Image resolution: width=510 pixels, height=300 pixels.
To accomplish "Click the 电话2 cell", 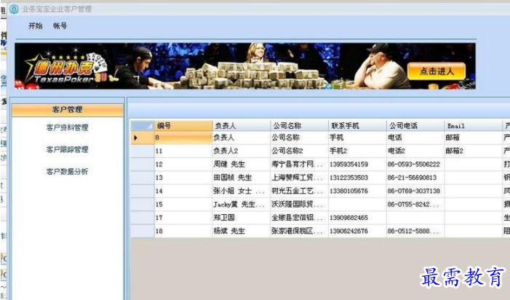I will (415, 151).
